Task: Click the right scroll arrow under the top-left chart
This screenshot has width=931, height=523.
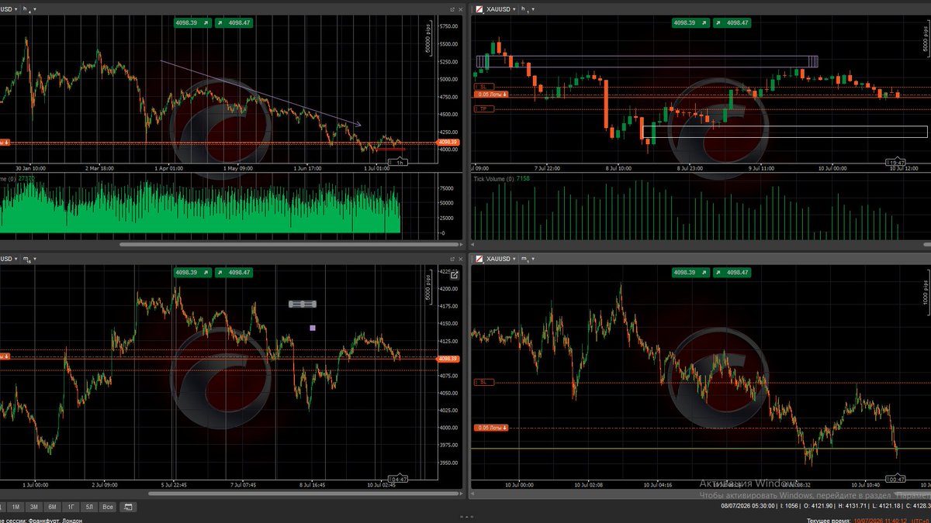Action: pos(461,245)
